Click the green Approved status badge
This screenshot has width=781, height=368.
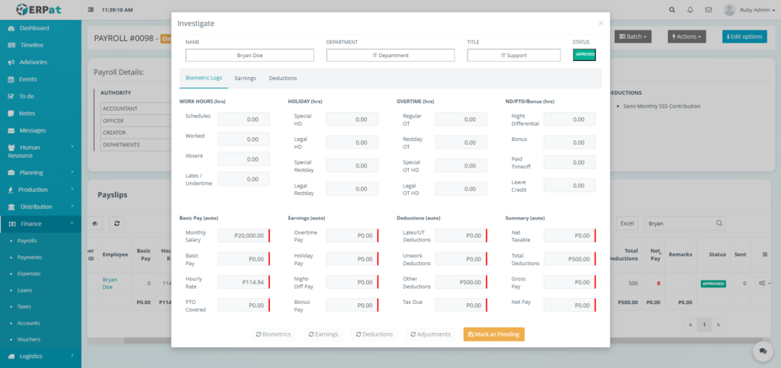(583, 55)
